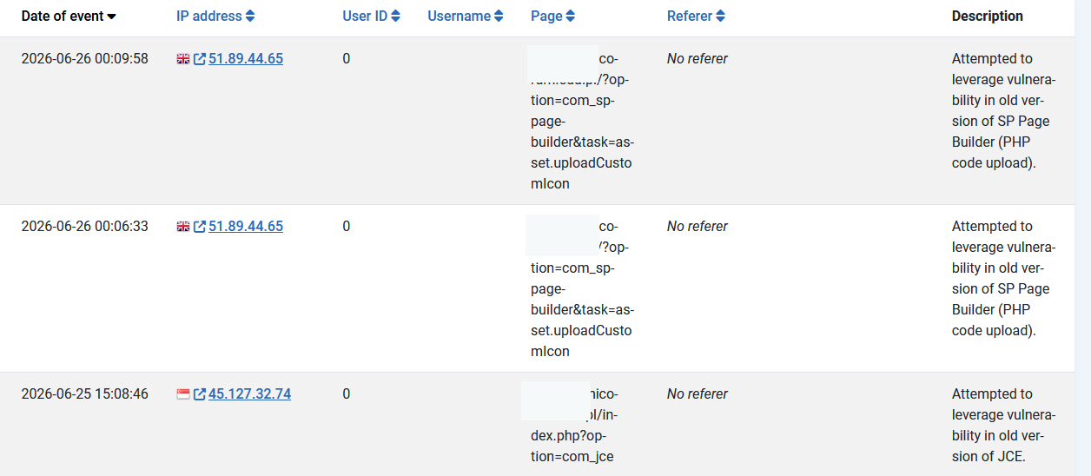Screen dimensions: 1091x476
Task: Click User ID 0 in 15:08:46 row
Action: 347,393
